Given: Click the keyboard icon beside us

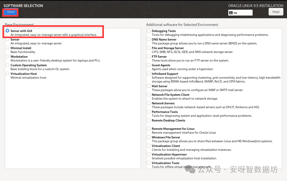Looking at the screenshot, I should 231,13.
